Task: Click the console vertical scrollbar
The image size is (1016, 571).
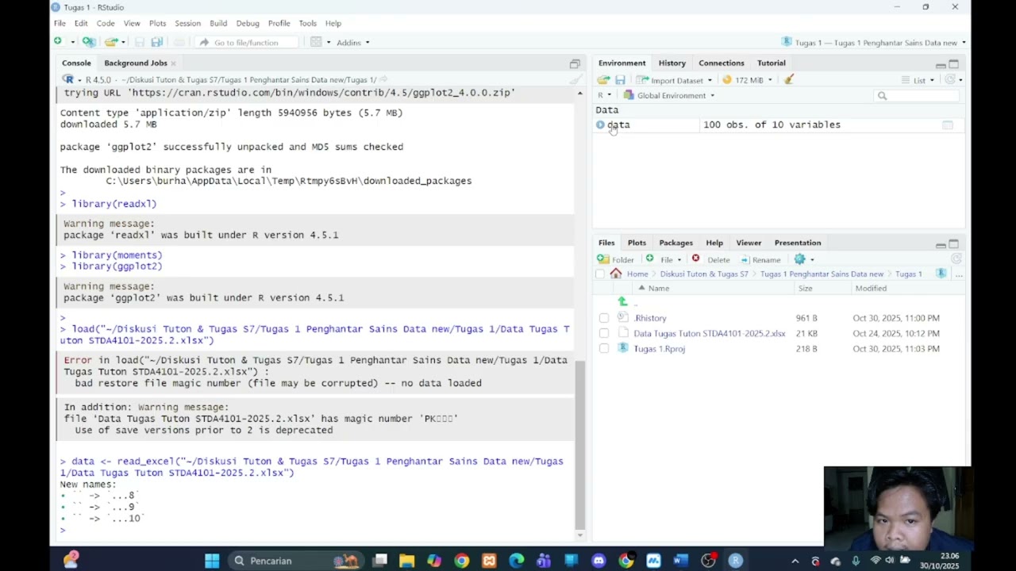Action: click(x=579, y=446)
